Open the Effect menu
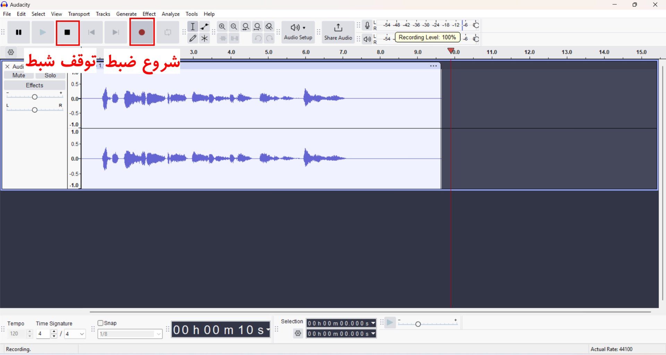Image resolution: width=666 pixels, height=355 pixels. [x=149, y=14]
